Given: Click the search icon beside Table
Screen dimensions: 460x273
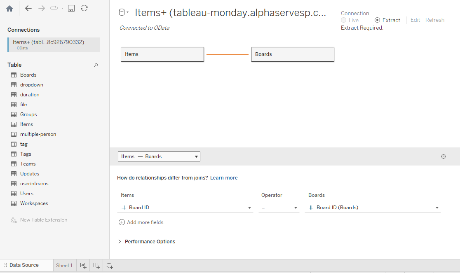Looking at the screenshot, I should pos(96,65).
